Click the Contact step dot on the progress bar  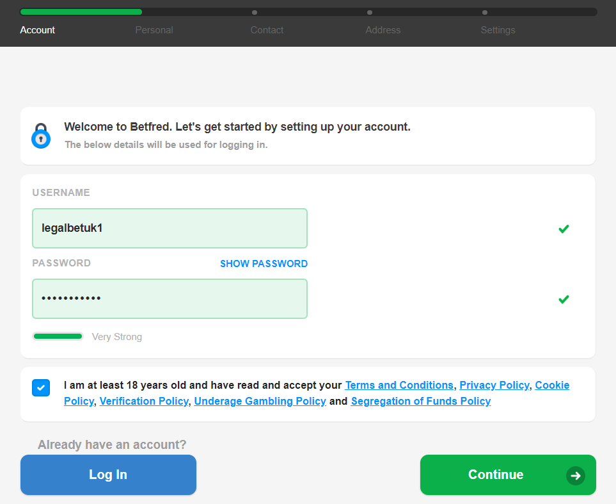coord(255,12)
